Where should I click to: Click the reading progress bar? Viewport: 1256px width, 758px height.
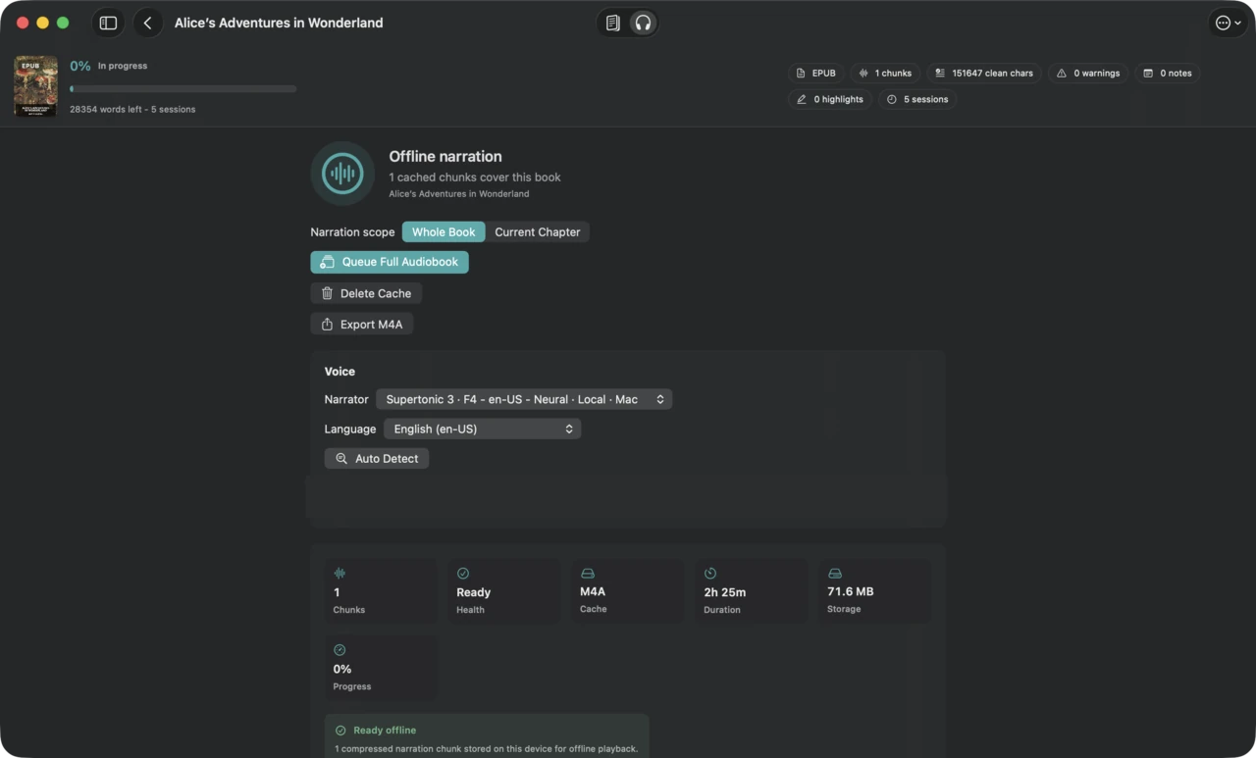(183, 88)
